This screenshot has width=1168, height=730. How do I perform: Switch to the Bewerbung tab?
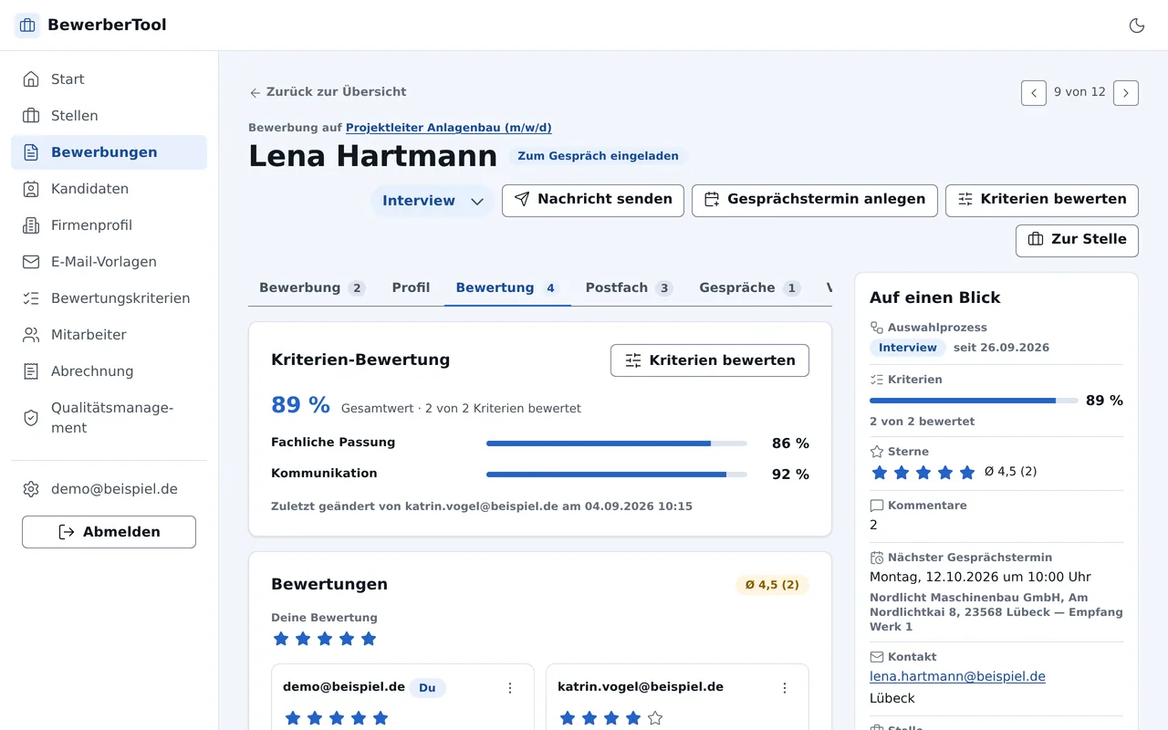click(x=312, y=288)
